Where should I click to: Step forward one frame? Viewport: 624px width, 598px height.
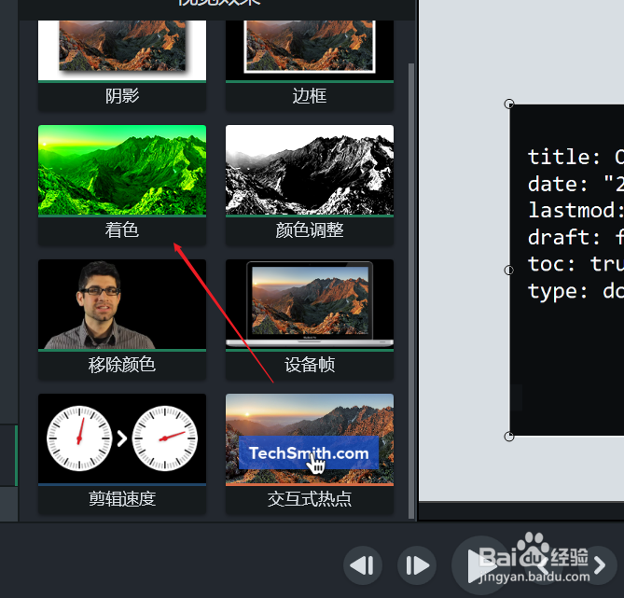[x=417, y=565]
